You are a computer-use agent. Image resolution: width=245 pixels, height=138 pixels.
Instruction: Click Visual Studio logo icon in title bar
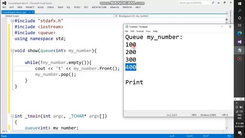click(4, 3)
